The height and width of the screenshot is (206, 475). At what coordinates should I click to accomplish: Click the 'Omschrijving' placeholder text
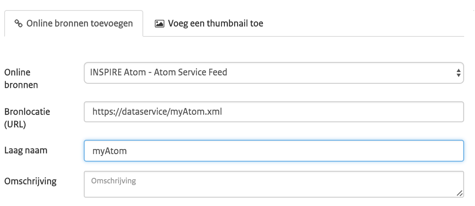tap(114, 181)
